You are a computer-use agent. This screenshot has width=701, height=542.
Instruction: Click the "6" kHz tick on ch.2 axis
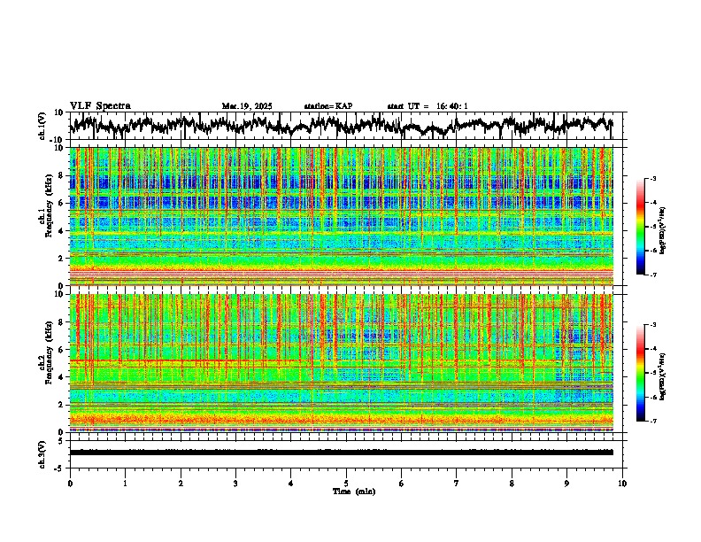pos(63,350)
